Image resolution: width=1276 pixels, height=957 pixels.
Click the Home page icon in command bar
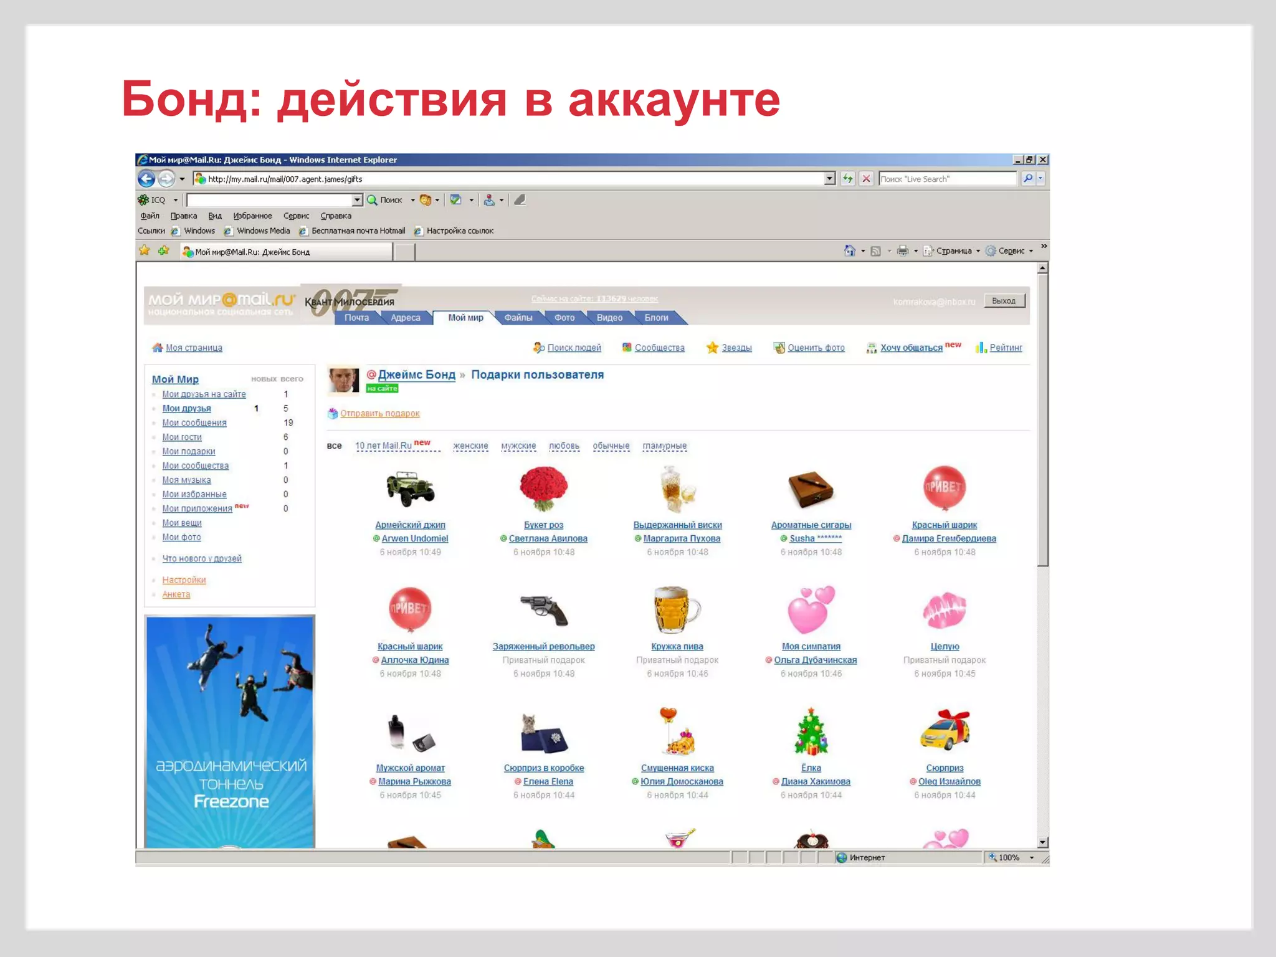[849, 250]
